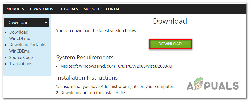Click the "latest version below" sentence
Image resolution: width=249 pixels, height=101 pixels.
[97, 31]
